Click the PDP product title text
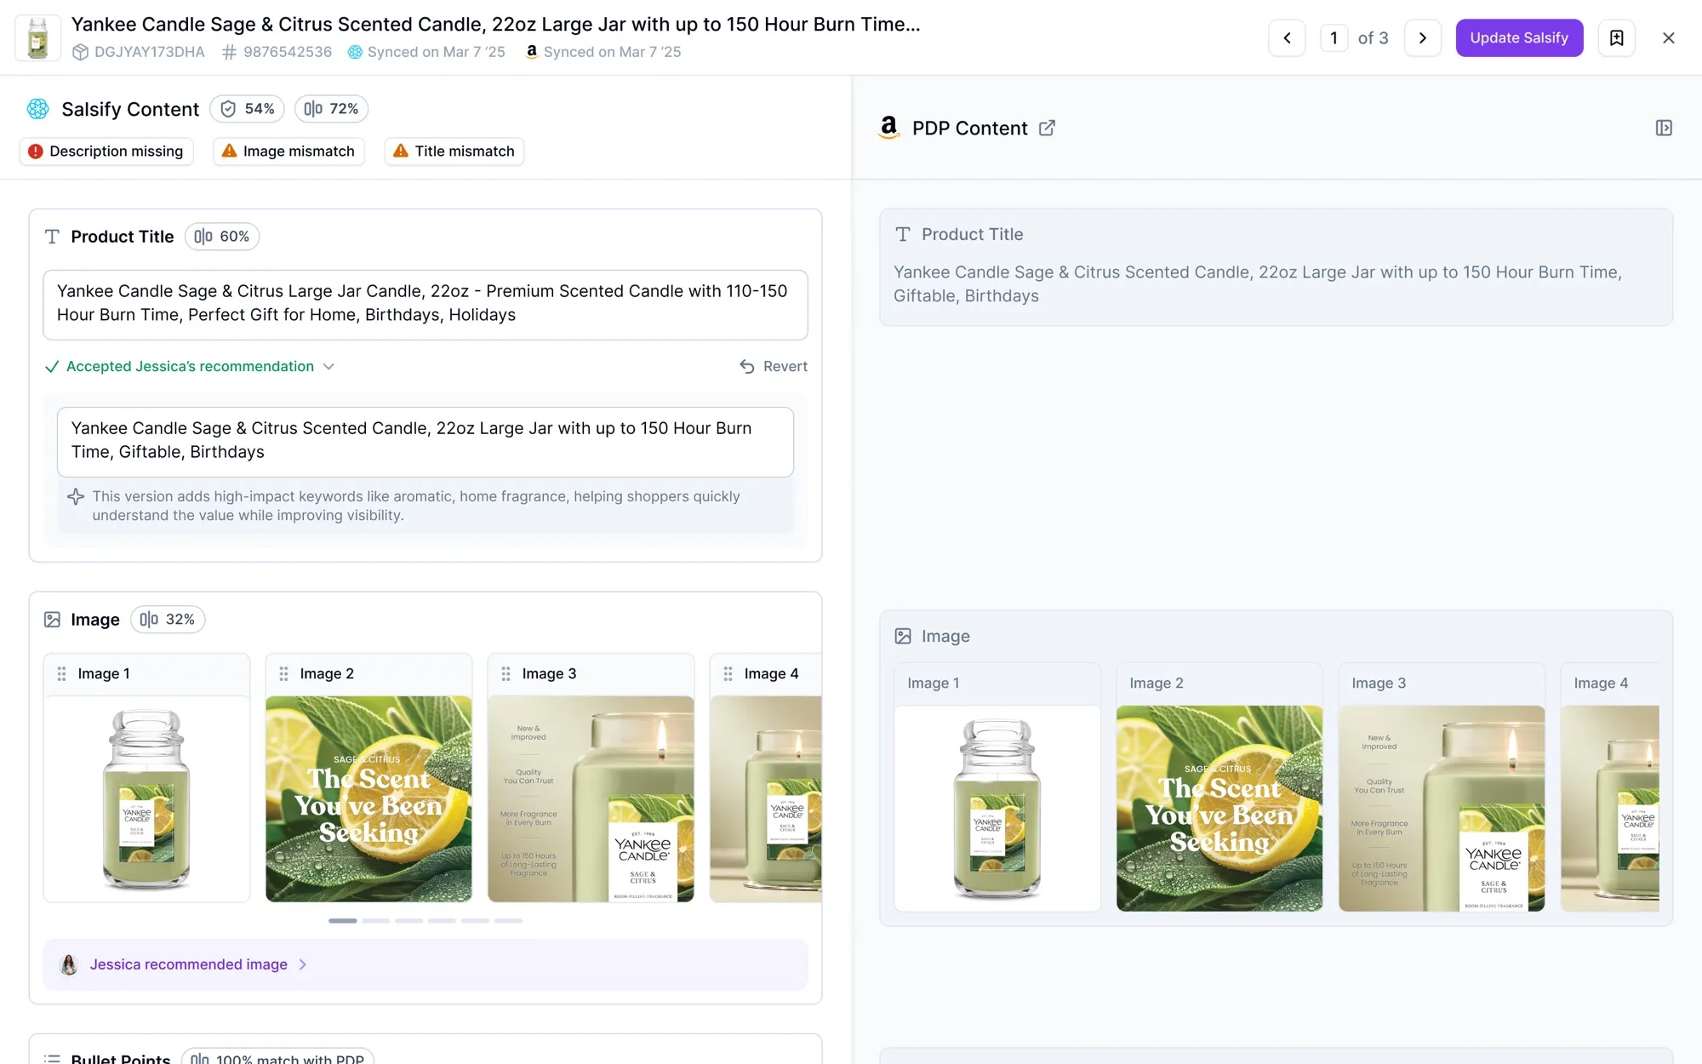 click(x=1258, y=284)
